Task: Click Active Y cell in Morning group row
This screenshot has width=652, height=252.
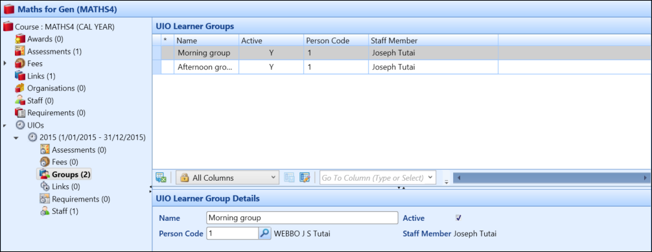Action: pos(271,53)
